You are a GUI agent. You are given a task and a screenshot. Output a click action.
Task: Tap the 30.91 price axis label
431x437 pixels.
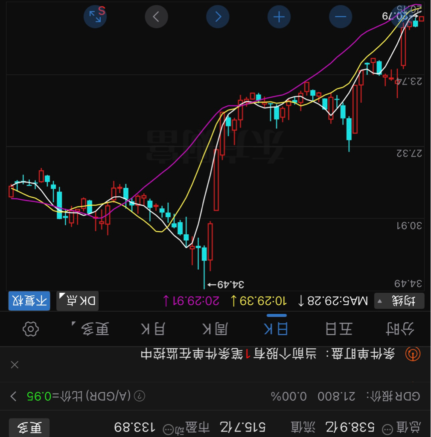pyautogui.click(x=409, y=225)
